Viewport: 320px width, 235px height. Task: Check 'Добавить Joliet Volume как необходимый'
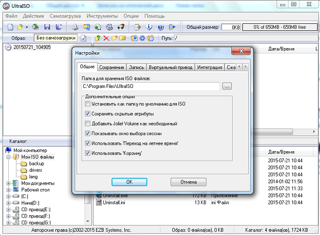(x=88, y=123)
